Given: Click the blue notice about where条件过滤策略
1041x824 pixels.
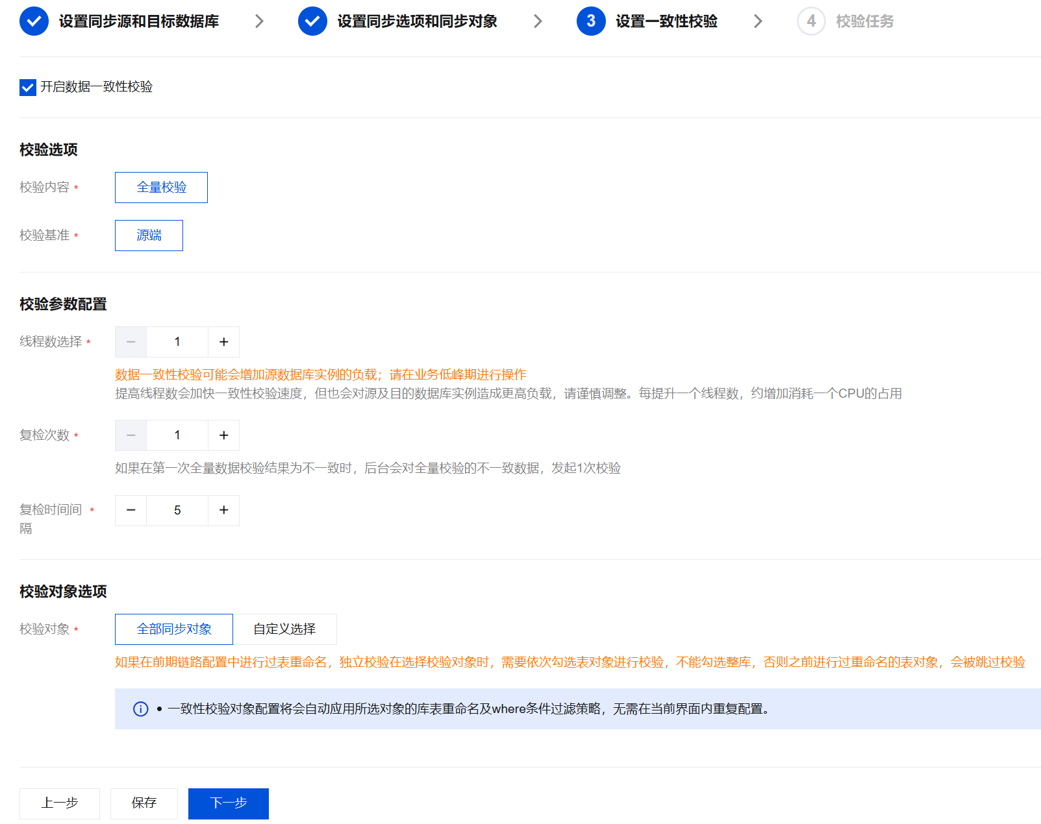Looking at the screenshot, I should pyautogui.click(x=578, y=709).
